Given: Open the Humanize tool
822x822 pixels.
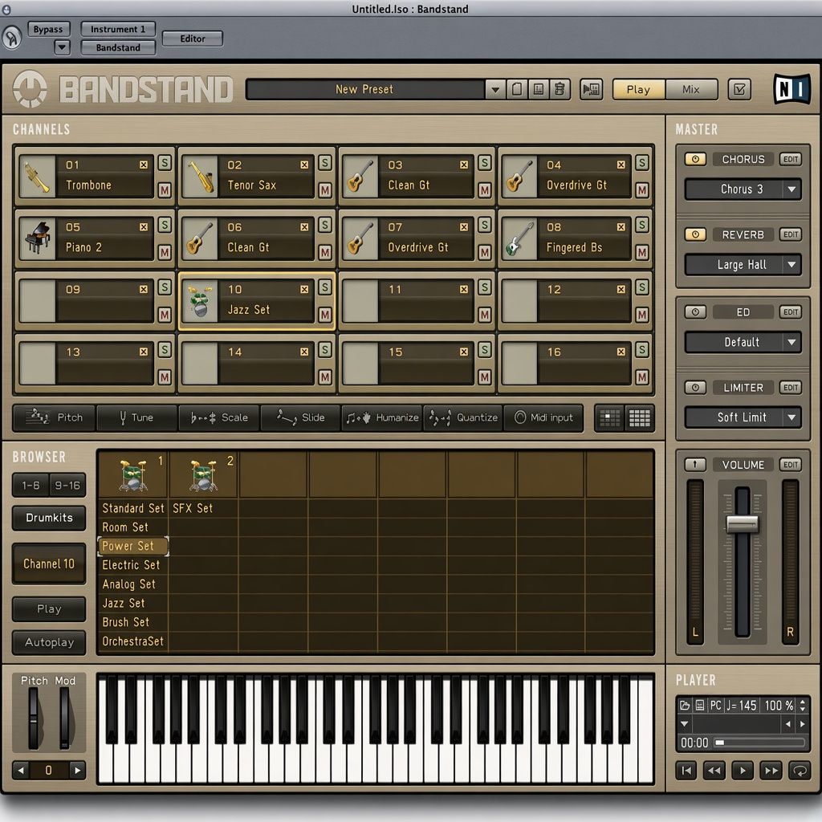Looking at the screenshot, I should click(382, 417).
